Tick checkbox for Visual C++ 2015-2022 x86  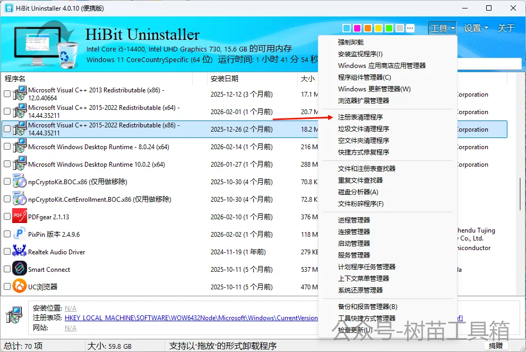point(7,129)
